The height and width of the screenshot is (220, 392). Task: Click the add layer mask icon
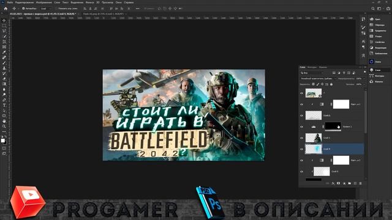click(x=338, y=183)
